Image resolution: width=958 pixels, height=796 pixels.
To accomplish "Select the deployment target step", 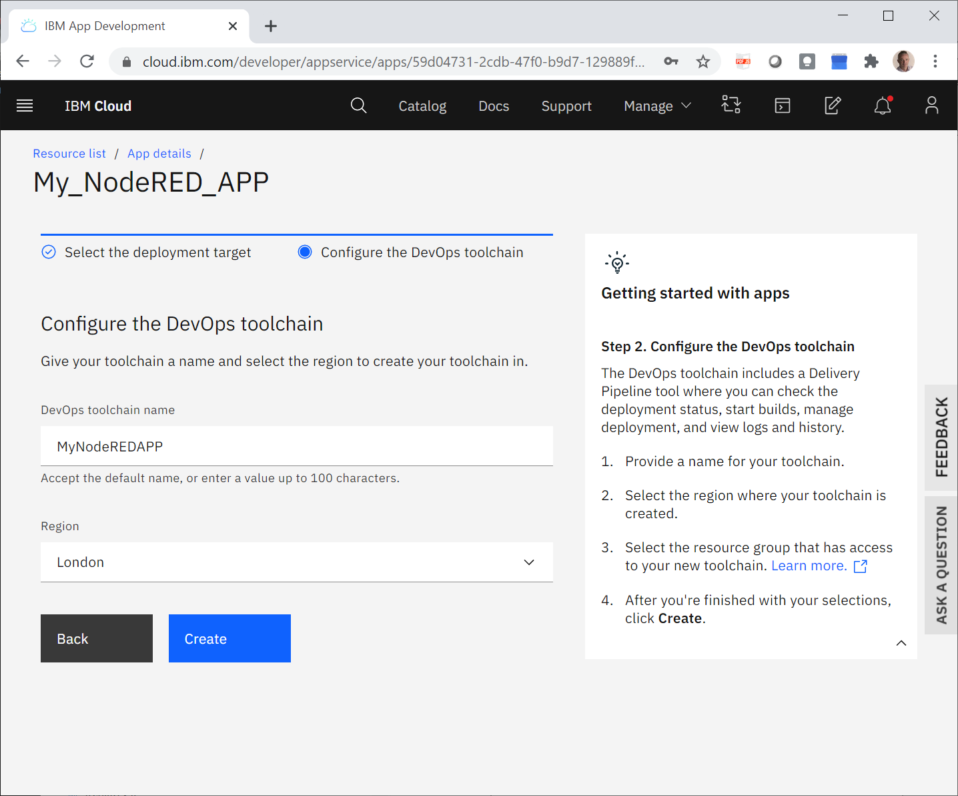I will click(x=146, y=252).
